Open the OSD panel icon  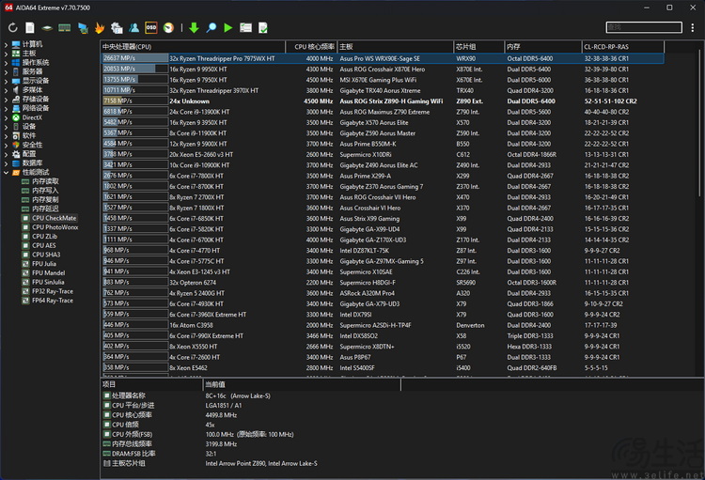151,28
